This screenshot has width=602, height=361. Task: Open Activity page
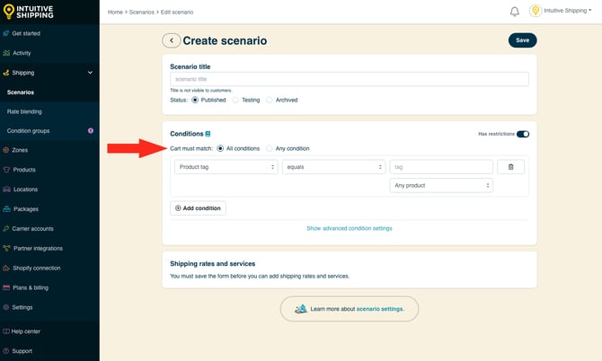22,53
